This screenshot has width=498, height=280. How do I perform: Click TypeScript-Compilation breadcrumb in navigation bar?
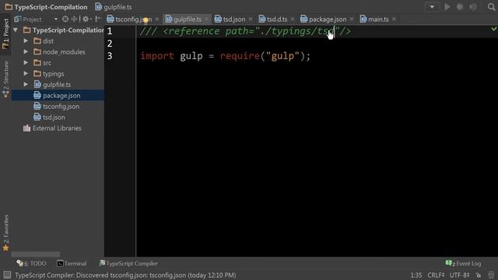(46, 7)
